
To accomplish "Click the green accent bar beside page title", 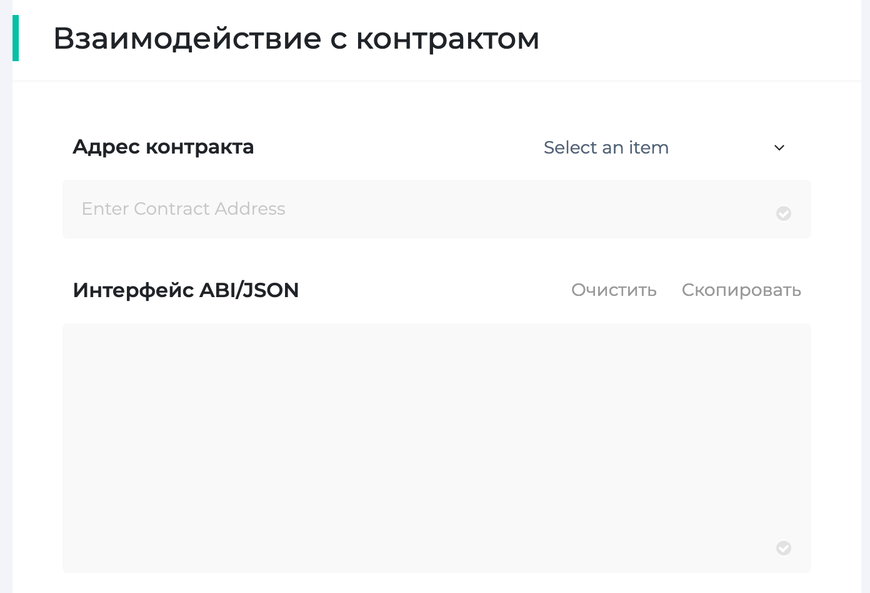I will pyautogui.click(x=16, y=38).
